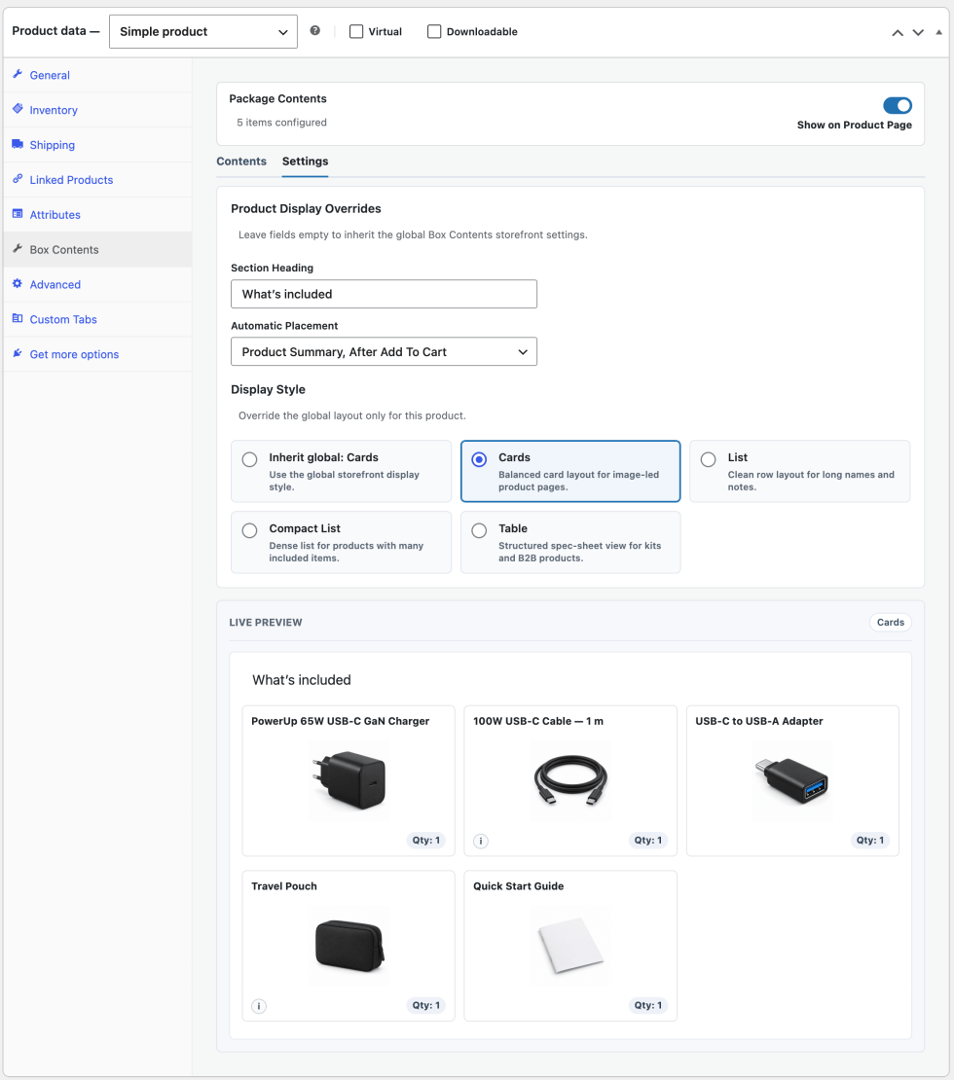This screenshot has height=1080, width=954.
Task: Open the Simple product type dropdown
Action: pos(203,32)
